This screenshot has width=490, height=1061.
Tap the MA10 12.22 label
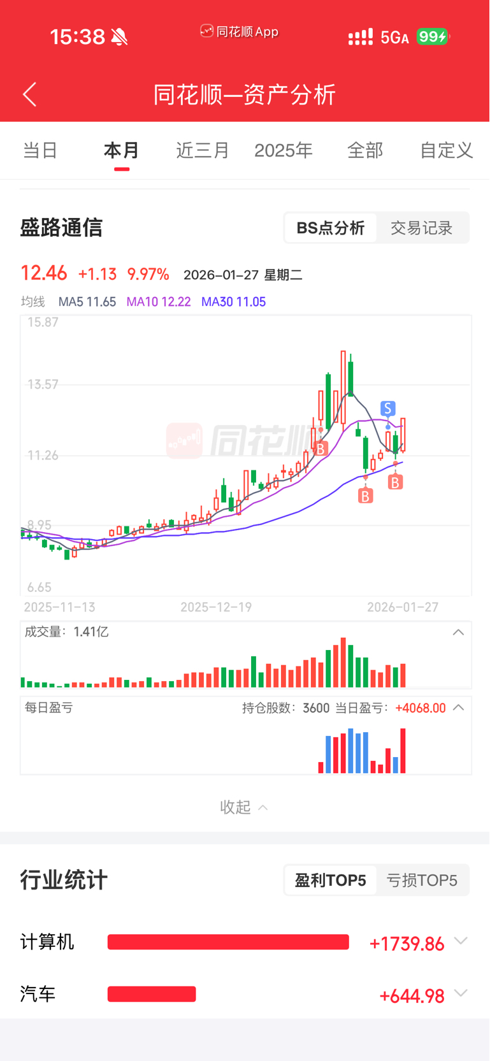(159, 302)
